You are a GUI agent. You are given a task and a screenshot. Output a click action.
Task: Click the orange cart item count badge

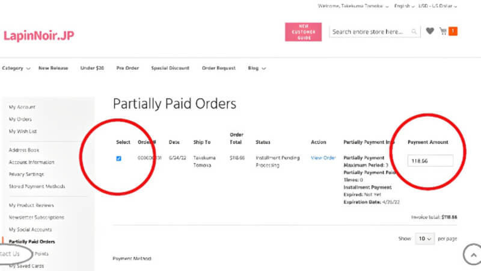click(x=453, y=31)
